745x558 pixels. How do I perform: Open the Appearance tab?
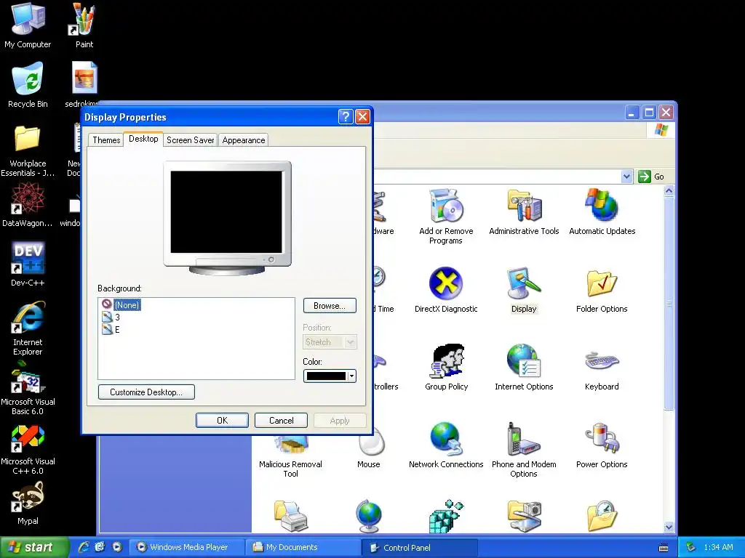pyautogui.click(x=243, y=140)
